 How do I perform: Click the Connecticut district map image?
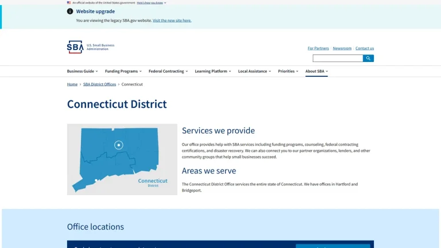(122, 160)
